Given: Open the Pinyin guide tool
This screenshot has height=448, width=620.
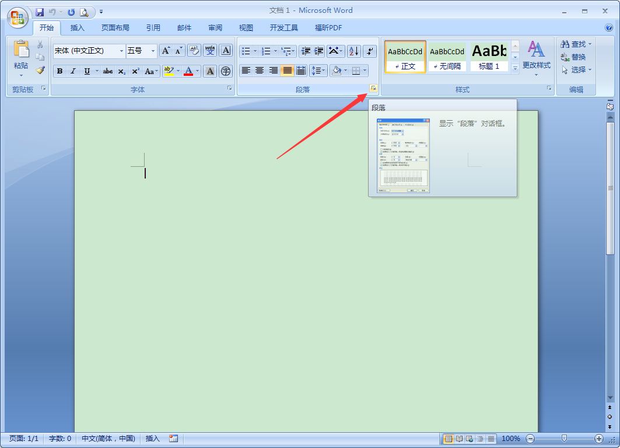Looking at the screenshot, I should click(209, 51).
